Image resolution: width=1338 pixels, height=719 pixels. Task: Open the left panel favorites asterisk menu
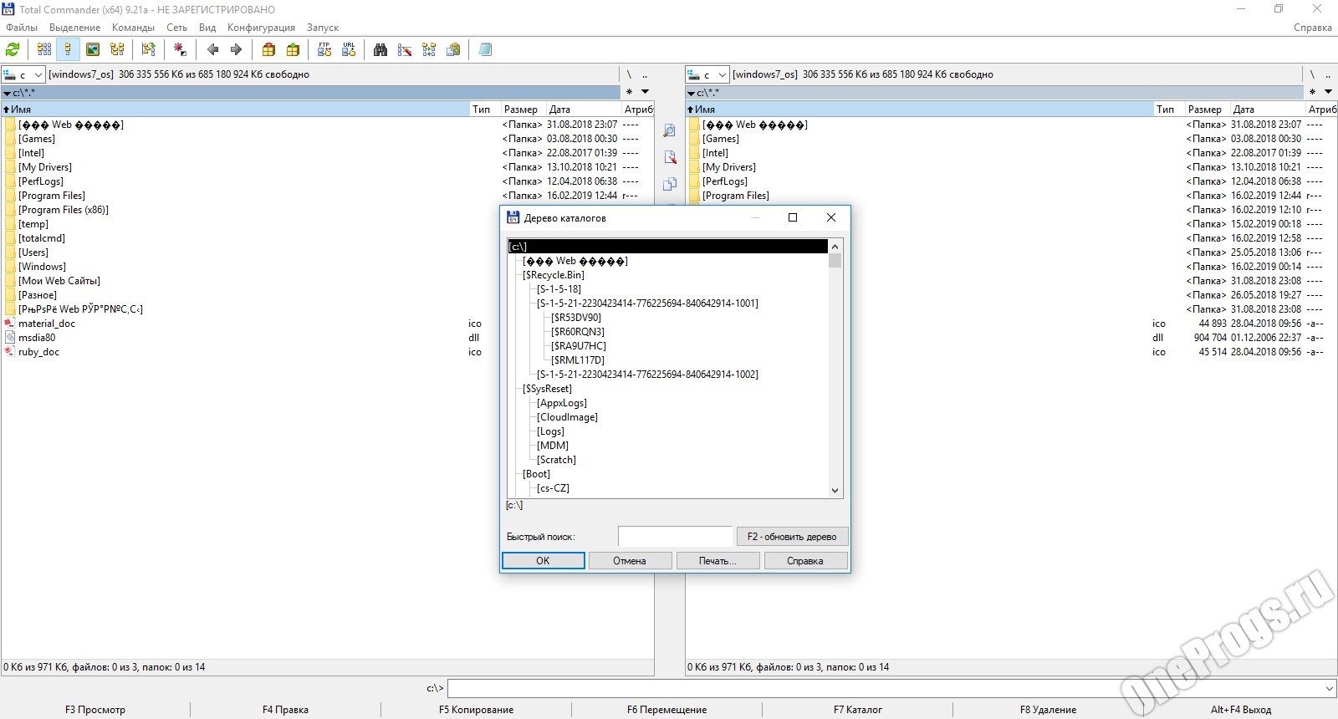click(x=629, y=92)
